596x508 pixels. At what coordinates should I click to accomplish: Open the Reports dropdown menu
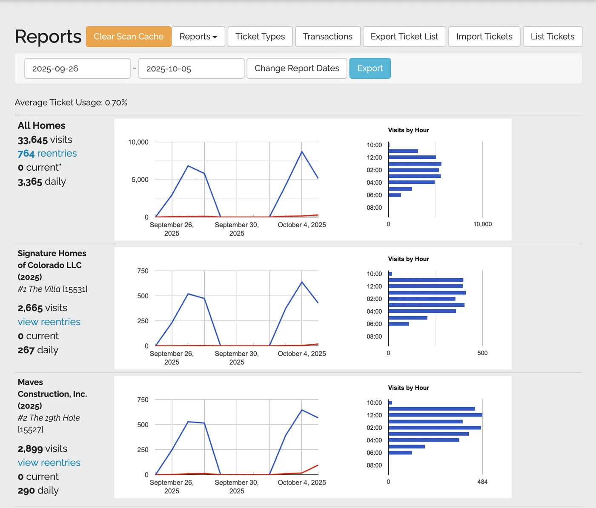tap(198, 37)
